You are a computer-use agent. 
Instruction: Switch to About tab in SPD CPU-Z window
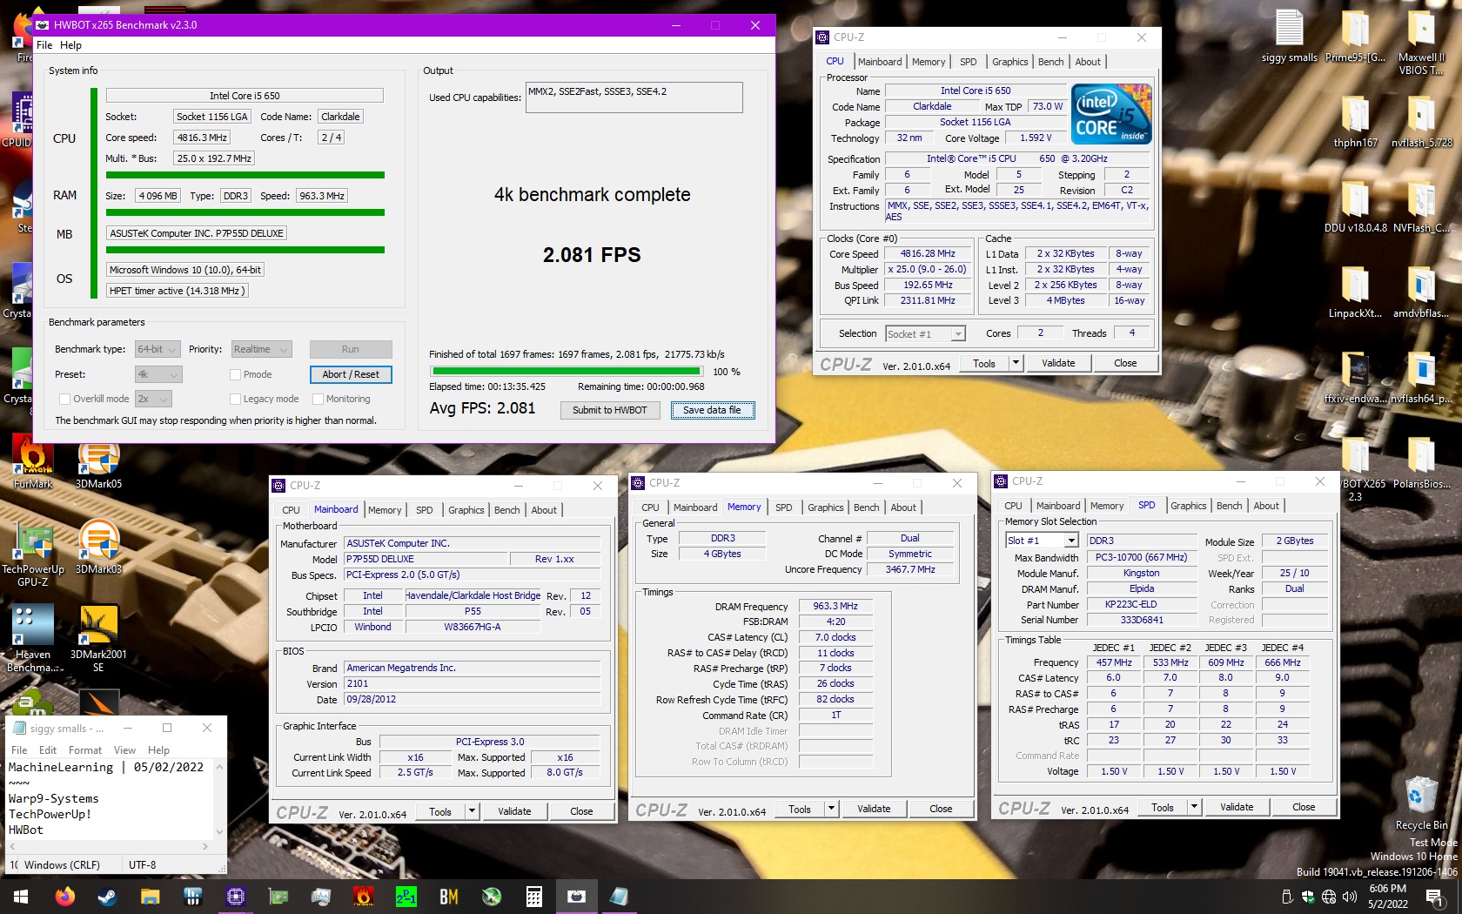click(x=1266, y=506)
